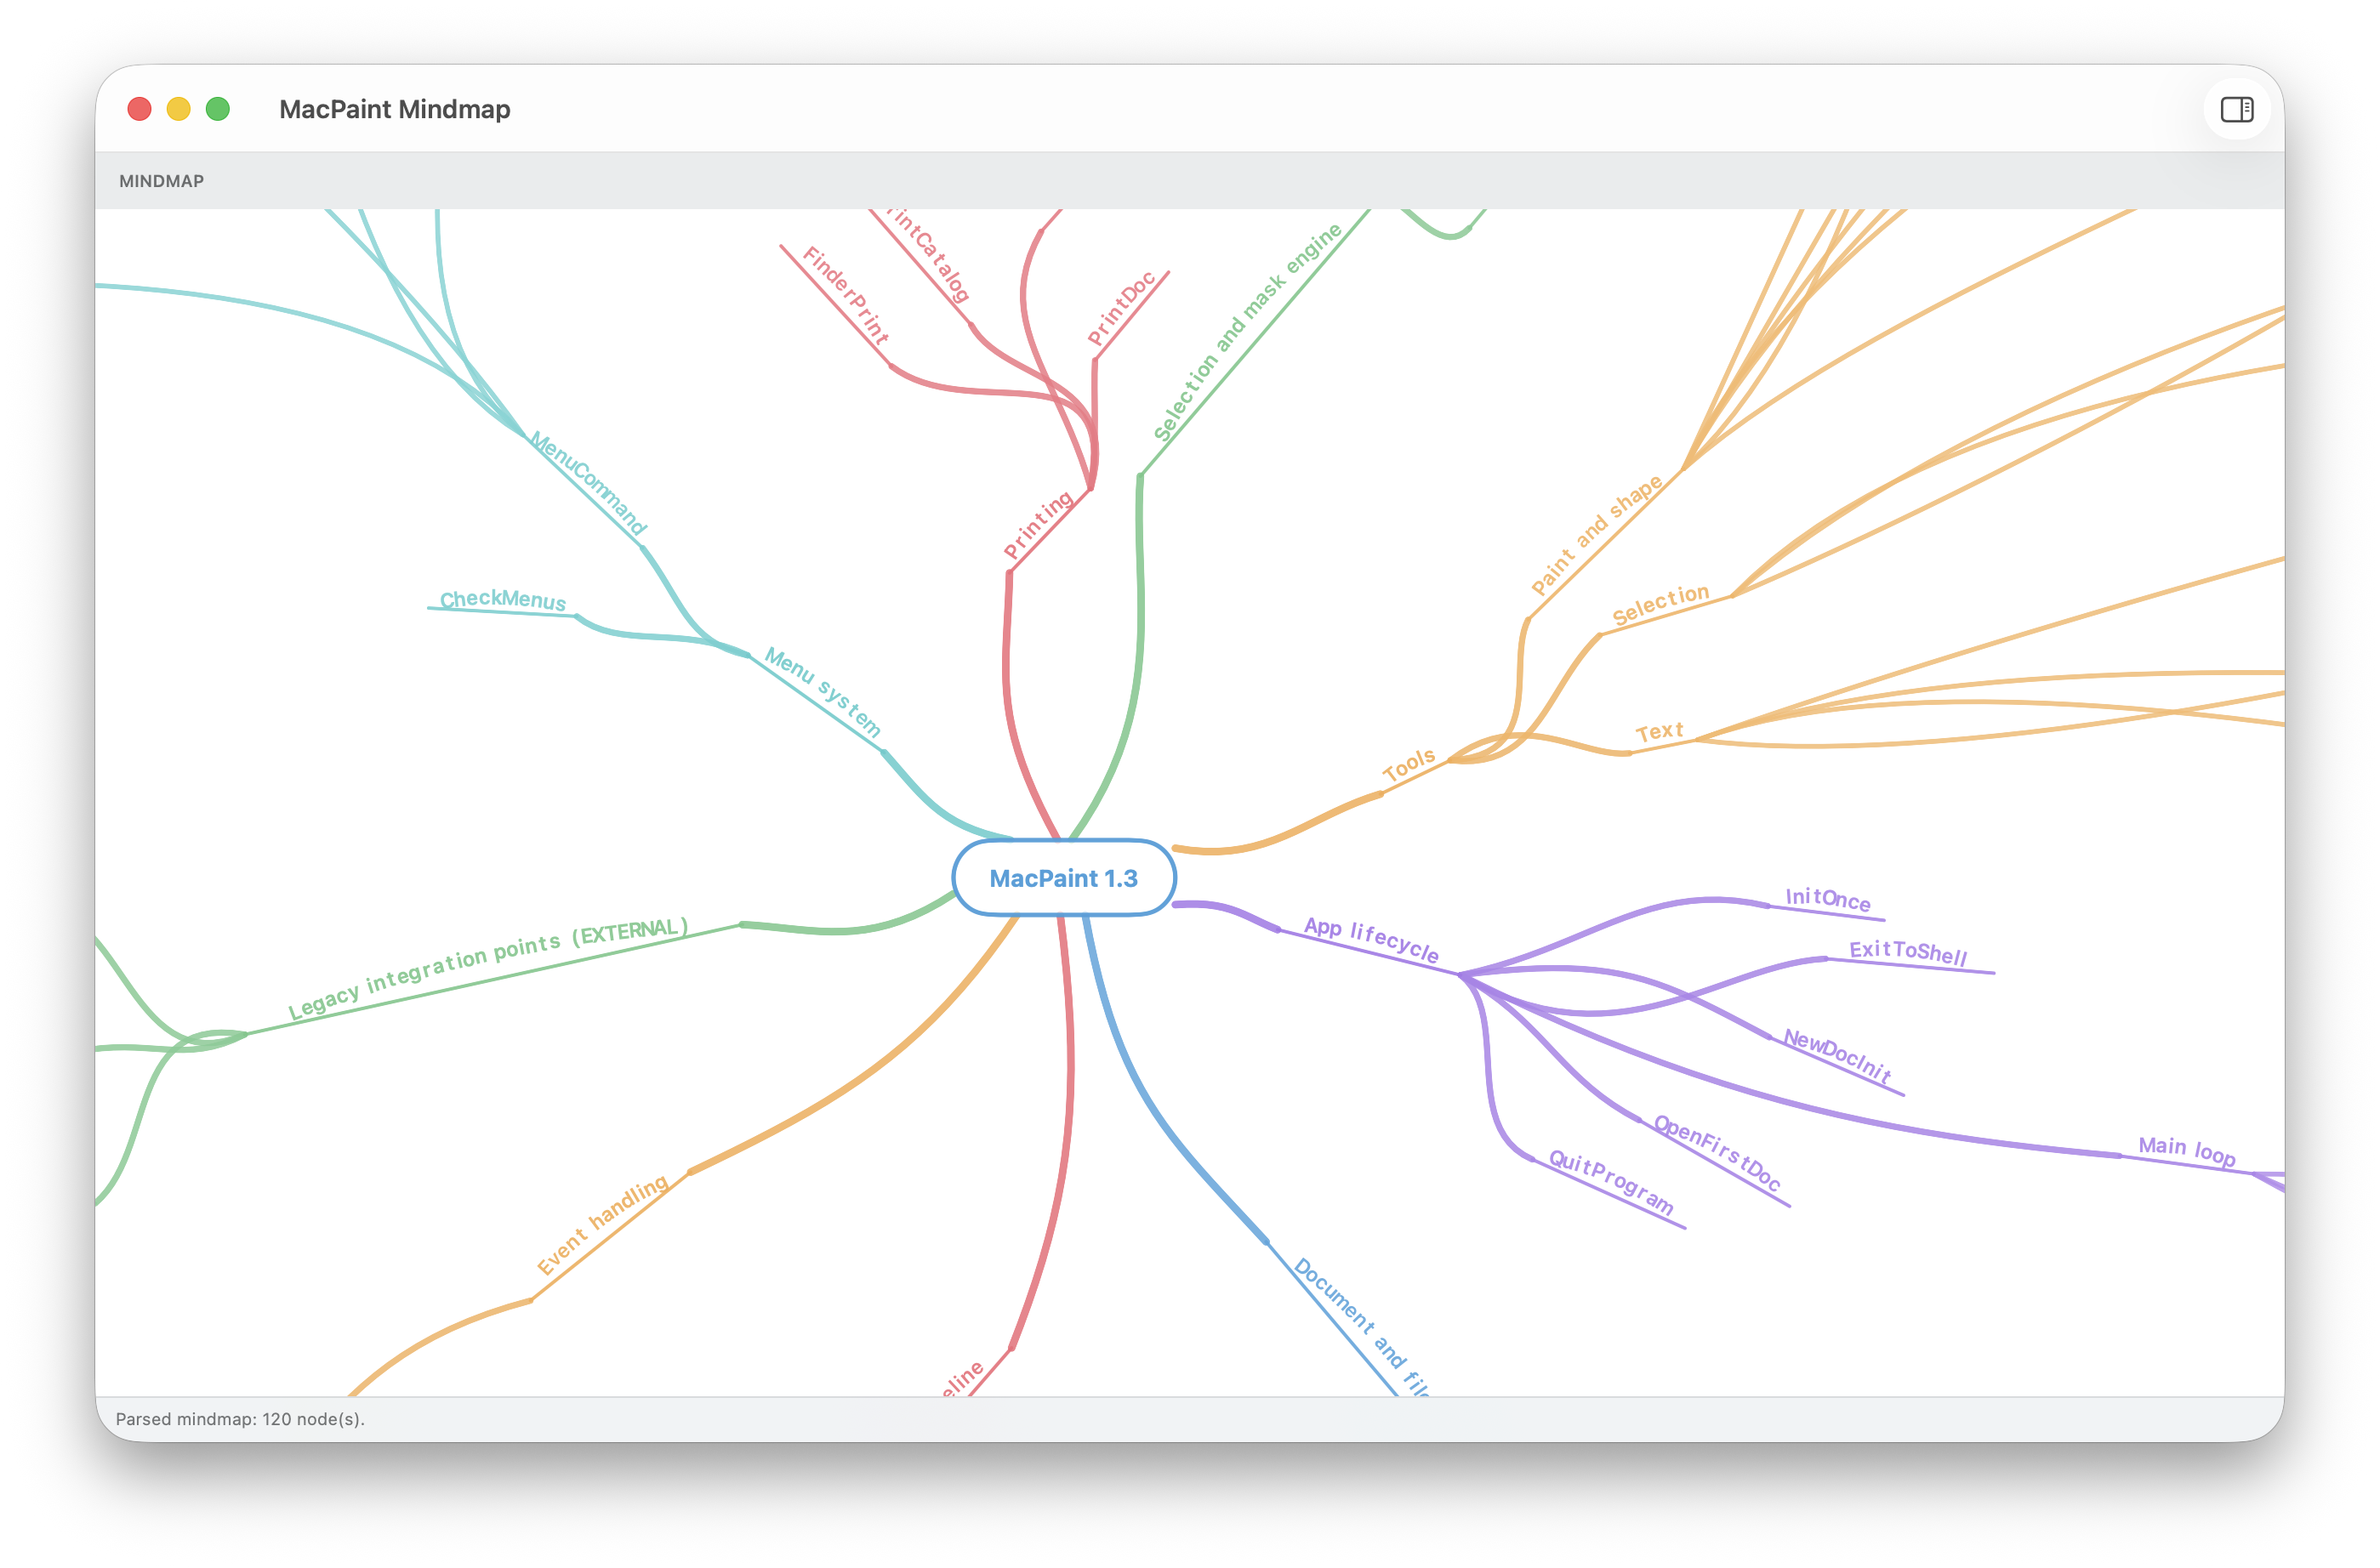
Task: Click the FinderPrint node
Action: coord(846,295)
